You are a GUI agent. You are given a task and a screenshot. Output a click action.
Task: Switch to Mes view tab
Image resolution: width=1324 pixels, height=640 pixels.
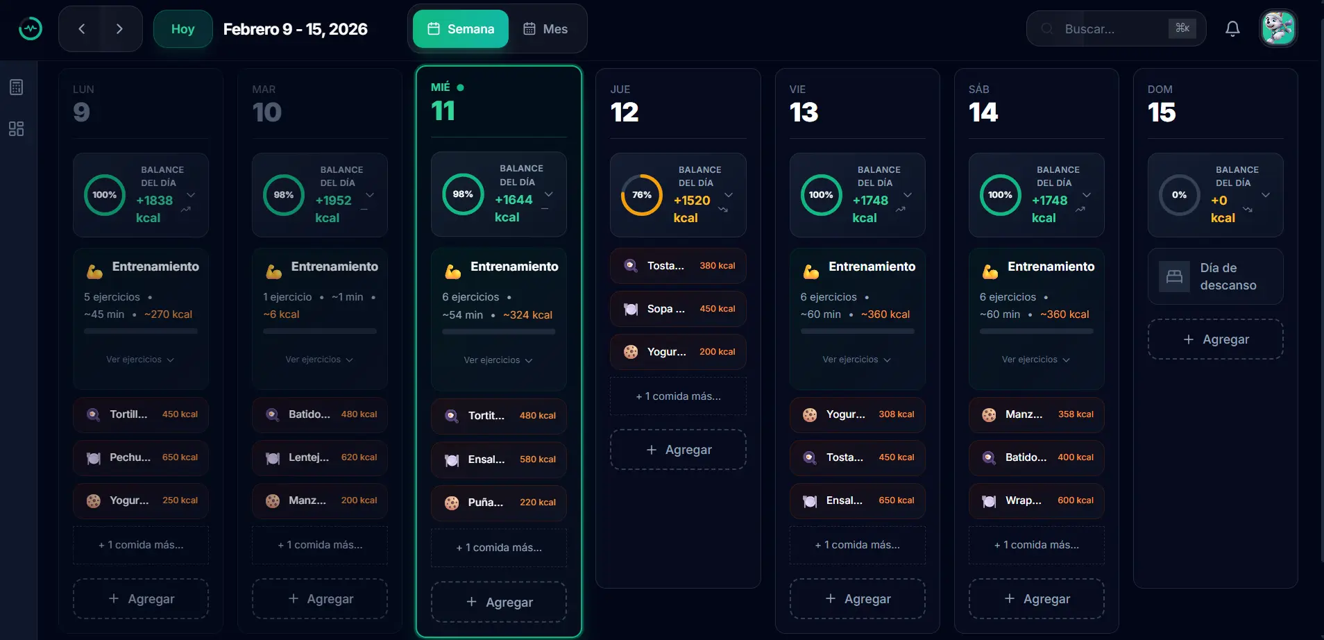click(x=545, y=28)
